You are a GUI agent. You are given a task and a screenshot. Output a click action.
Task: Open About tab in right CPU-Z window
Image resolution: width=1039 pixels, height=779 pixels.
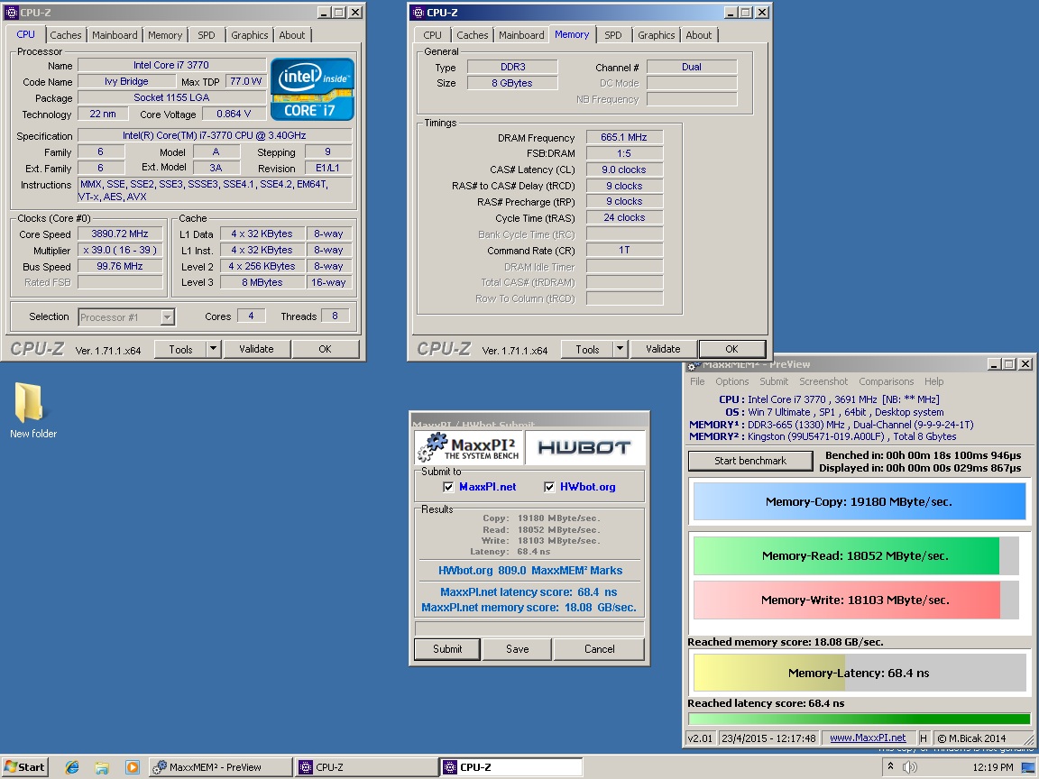(699, 35)
